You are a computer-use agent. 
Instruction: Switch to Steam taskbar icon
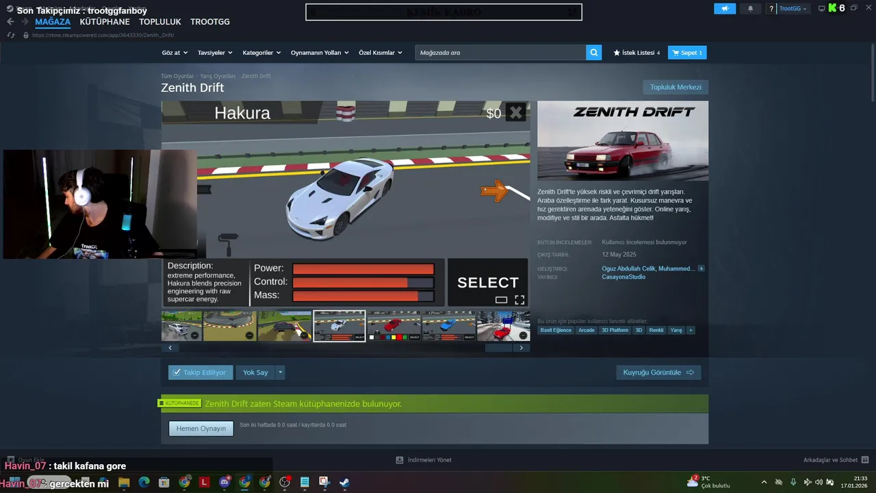click(344, 483)
